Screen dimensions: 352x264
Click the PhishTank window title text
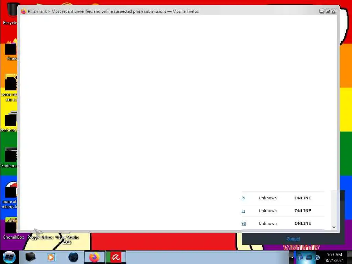click(x=113, y=11)
